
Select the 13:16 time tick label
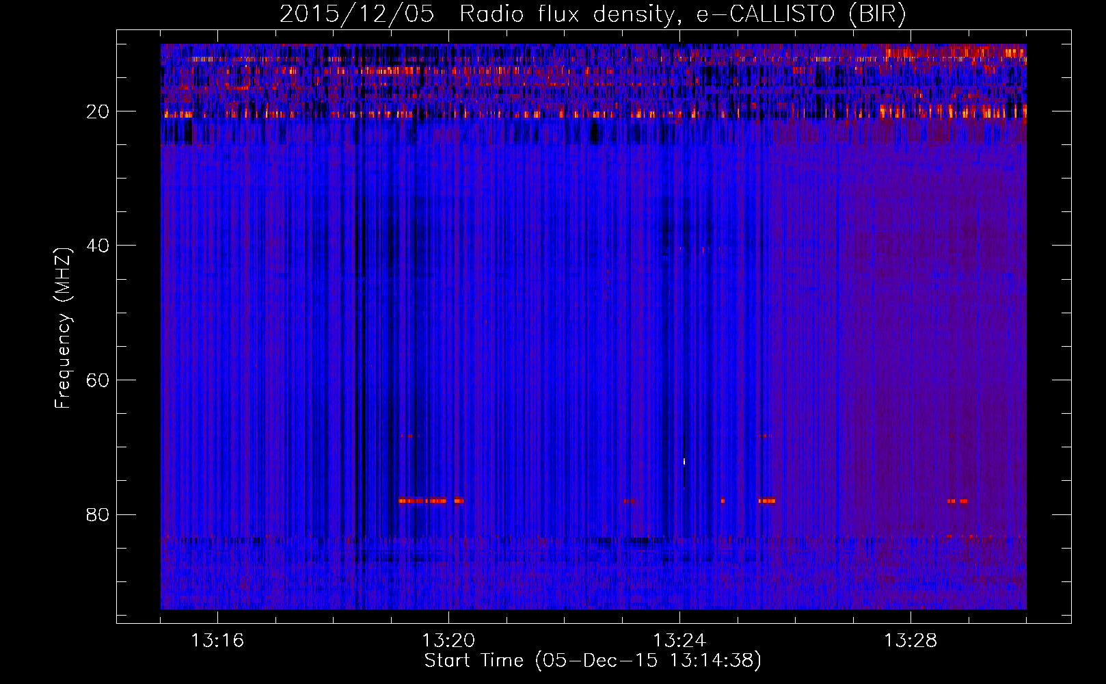point(217,641)
